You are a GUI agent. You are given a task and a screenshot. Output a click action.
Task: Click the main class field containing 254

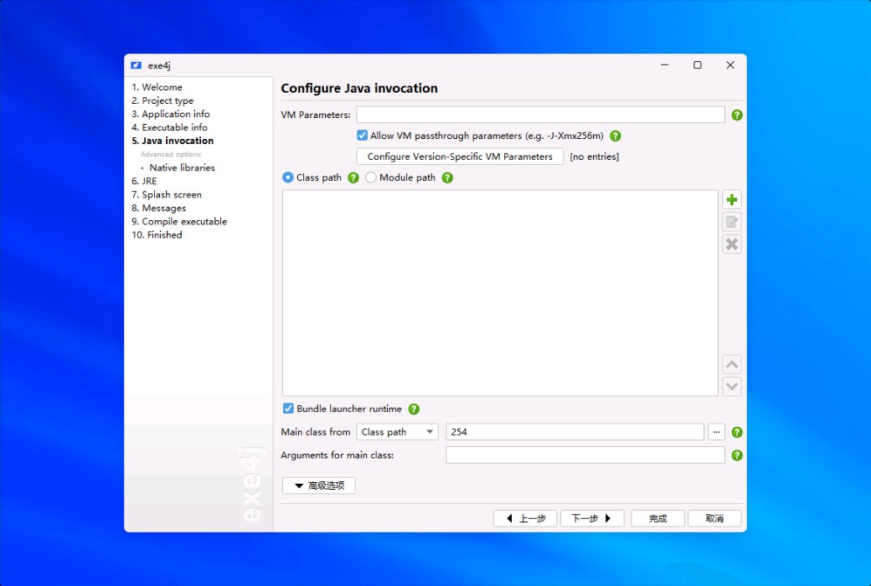(x=575, y=432)
